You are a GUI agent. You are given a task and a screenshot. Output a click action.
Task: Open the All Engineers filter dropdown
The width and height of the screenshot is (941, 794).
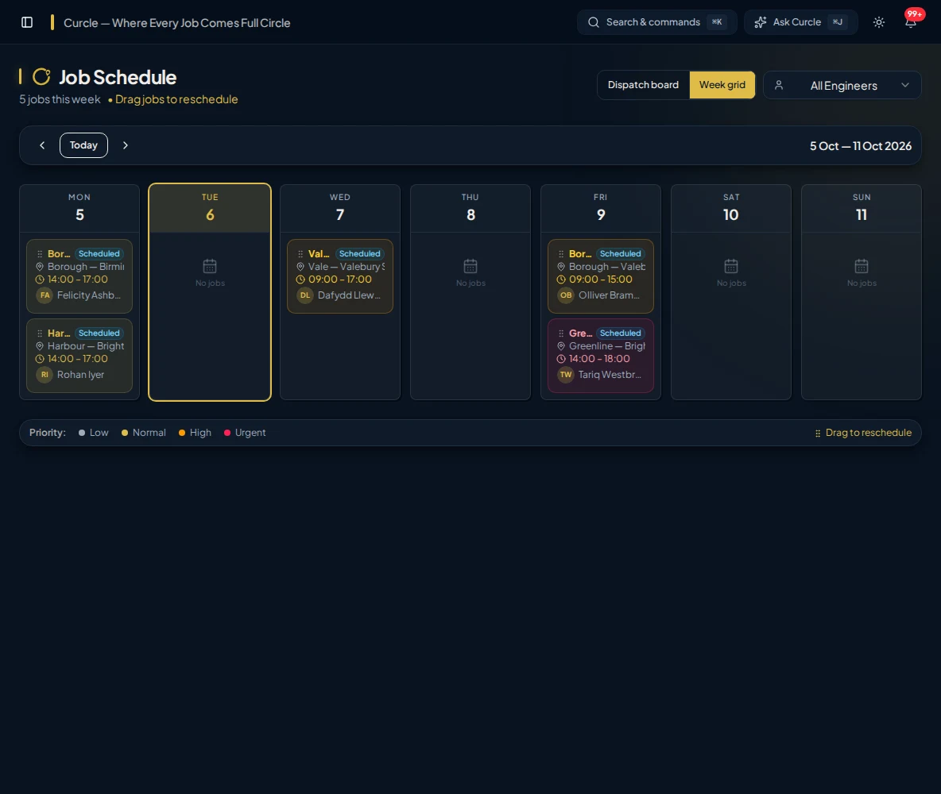842,85
